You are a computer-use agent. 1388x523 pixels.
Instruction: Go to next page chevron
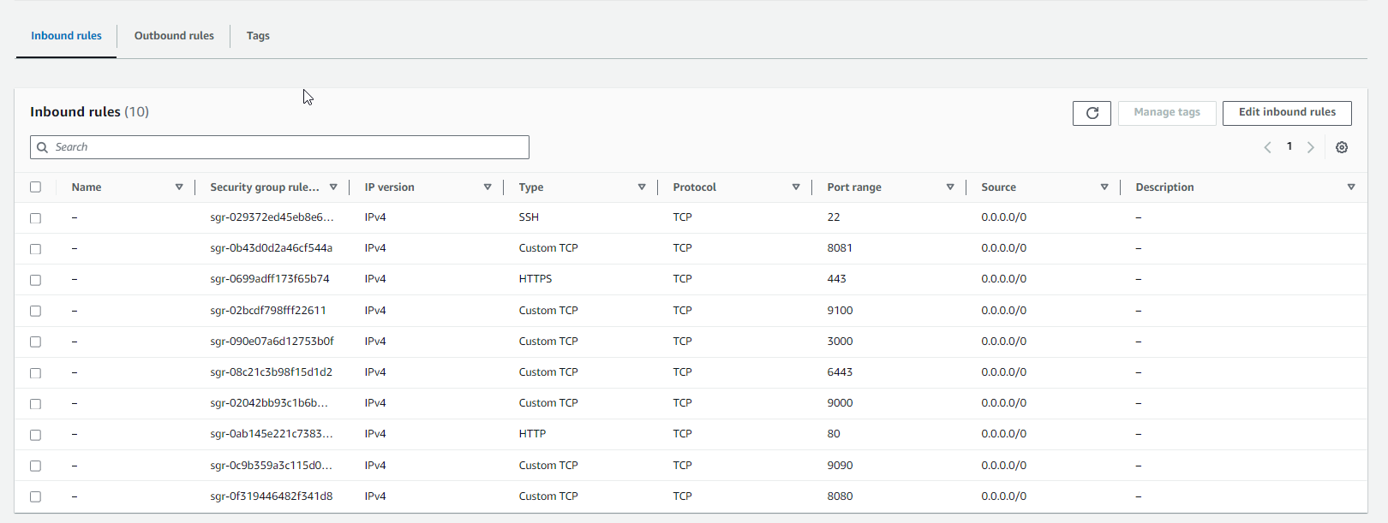[x=1311, y=147]
